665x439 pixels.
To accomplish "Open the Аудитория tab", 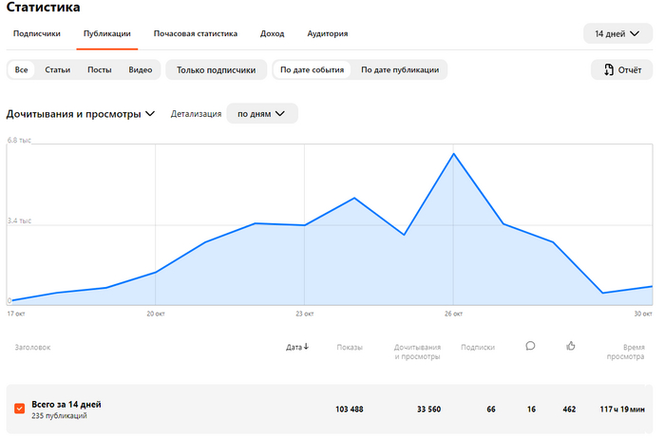I will (x=327, y=33).
